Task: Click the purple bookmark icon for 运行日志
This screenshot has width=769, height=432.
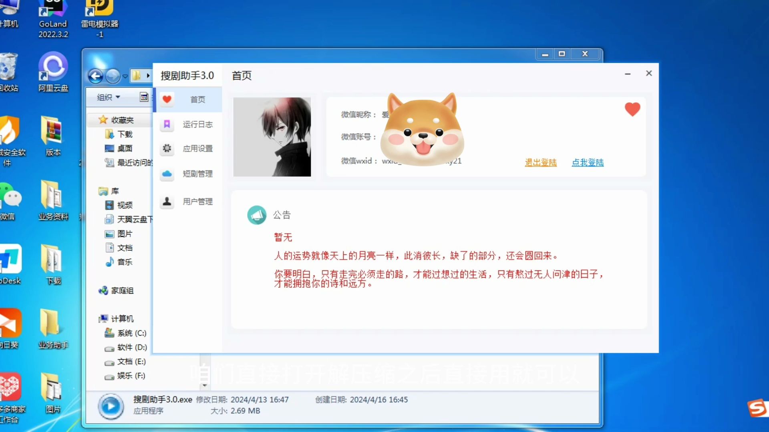Action: (167, 124)
